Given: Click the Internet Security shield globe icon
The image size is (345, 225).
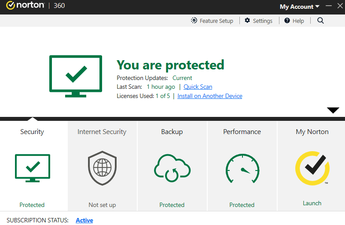Looking at the screenshot, I should (x=102, y=168).
